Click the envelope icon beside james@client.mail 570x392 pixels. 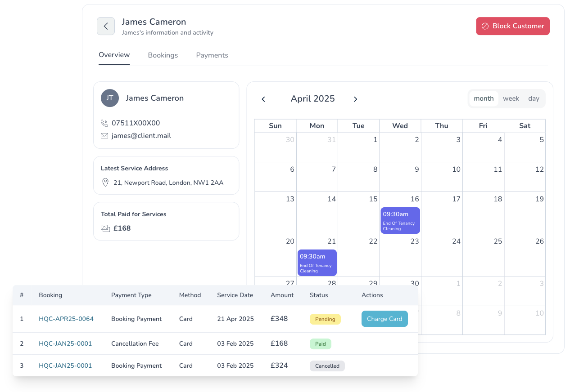coord(104,136)
